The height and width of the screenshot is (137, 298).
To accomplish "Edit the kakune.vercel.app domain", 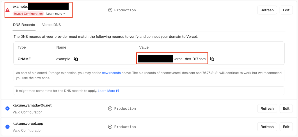I will point(286,127).
